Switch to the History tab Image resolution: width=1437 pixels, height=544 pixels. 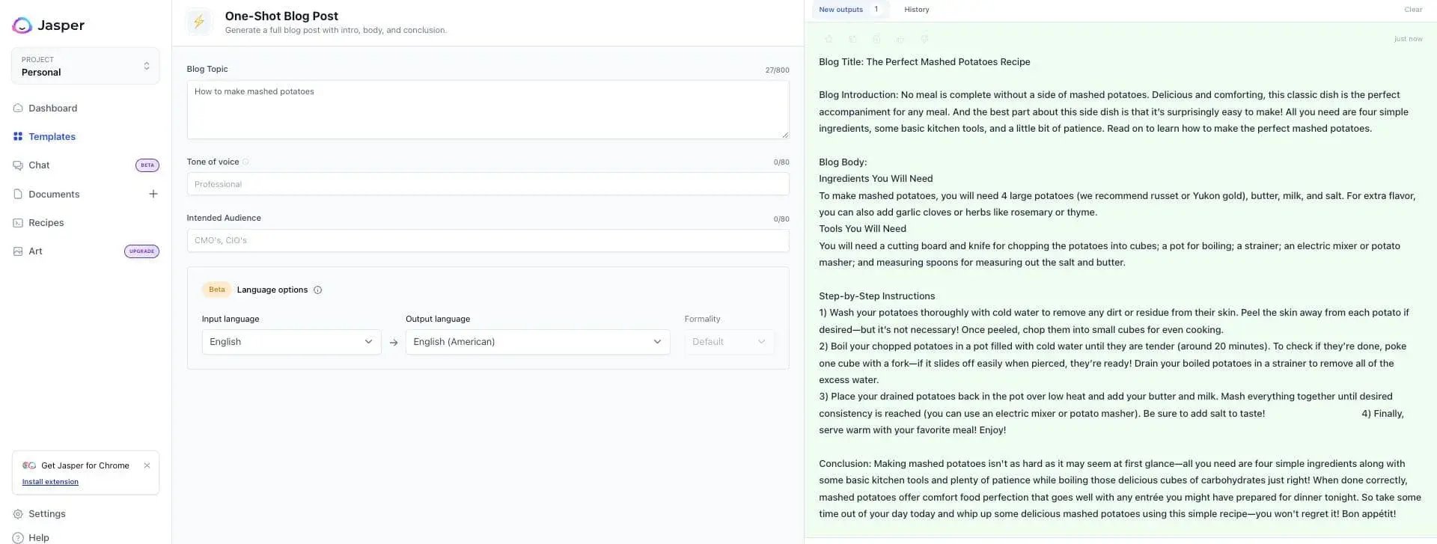tap(916, 10)
